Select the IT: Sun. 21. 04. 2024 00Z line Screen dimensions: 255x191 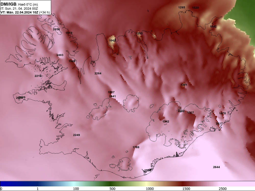tap(19, 9)
